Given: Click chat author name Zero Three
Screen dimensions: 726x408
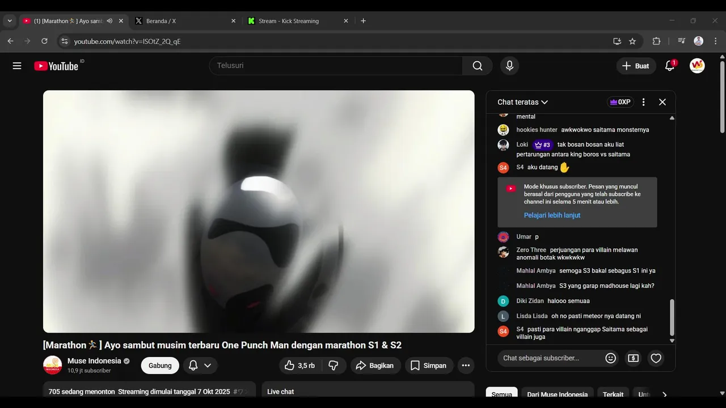Looking at the screenshot, I should [x=531, y=250].
